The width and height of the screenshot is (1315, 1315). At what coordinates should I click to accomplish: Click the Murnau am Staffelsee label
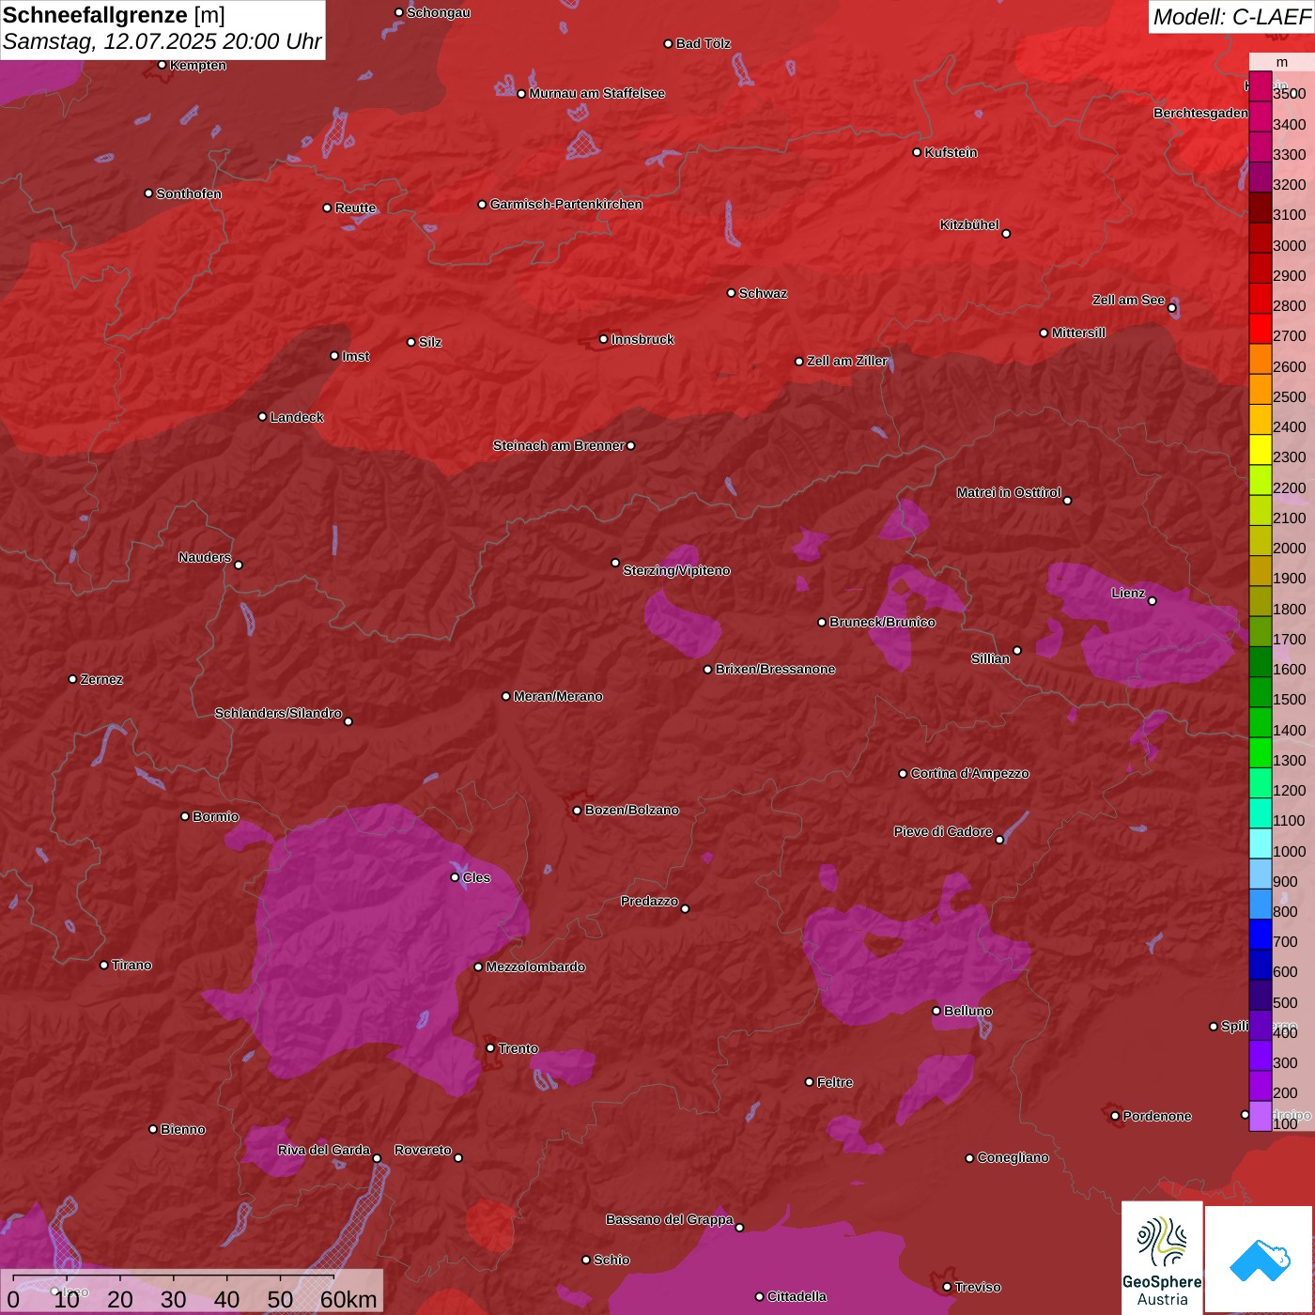click(x=596, y=93)
